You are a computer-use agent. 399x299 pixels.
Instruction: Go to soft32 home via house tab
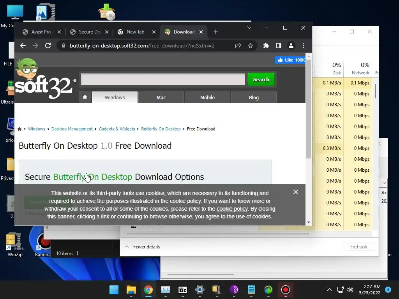tap(85, 97)
